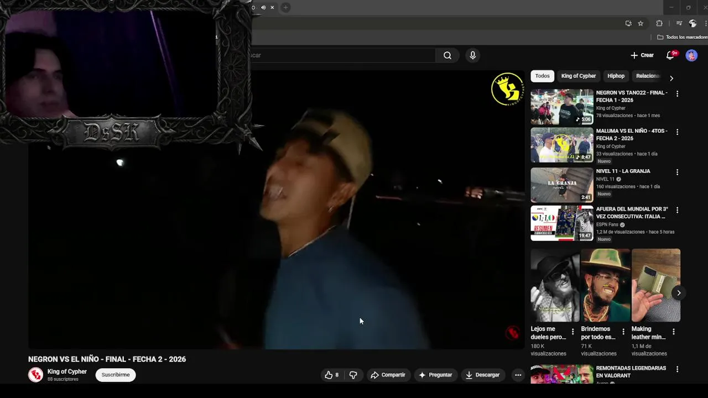Screen dimensions: 708x398
Task: Open NIVEL 11 - LA GRANJA thumbnail
Action: pos(562,185)
